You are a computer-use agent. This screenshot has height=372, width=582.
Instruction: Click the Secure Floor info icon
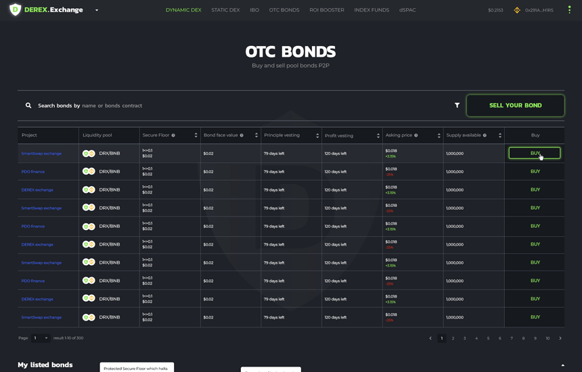[x=173, y=135]
